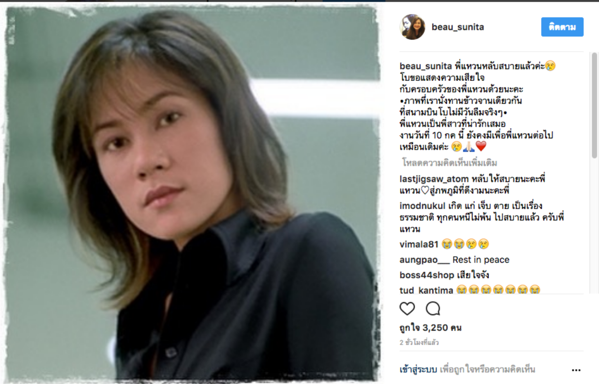Open the three-dot more options menu
Screen dimensions: 599x384
tap(576, 370)
